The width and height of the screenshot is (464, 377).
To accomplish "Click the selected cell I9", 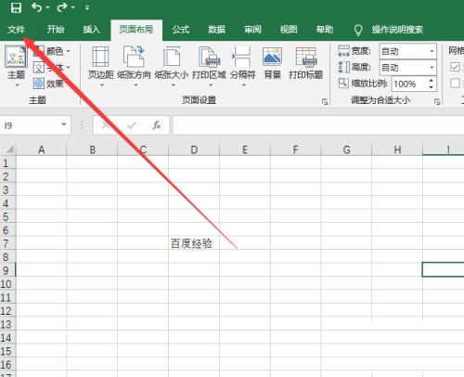I will [443, 269].
